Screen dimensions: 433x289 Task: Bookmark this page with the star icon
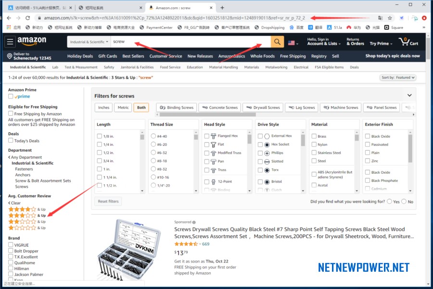(x=390, y=18)
